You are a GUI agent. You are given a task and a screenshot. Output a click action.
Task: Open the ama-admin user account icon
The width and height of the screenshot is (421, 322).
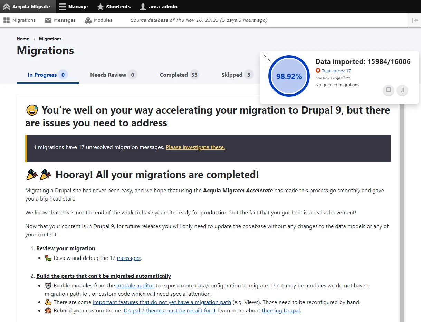click(143, 7)
